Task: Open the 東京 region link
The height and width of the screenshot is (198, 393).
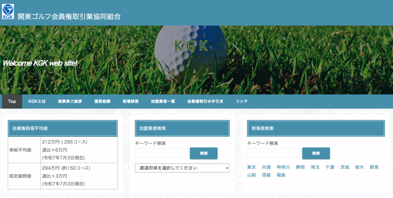Action: click(x=251, y=167)
